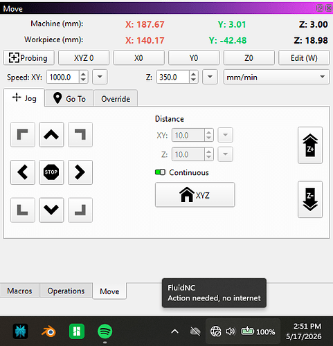Toggle the Continuous jog switch
333x346 pixels.
coord(160,172)
